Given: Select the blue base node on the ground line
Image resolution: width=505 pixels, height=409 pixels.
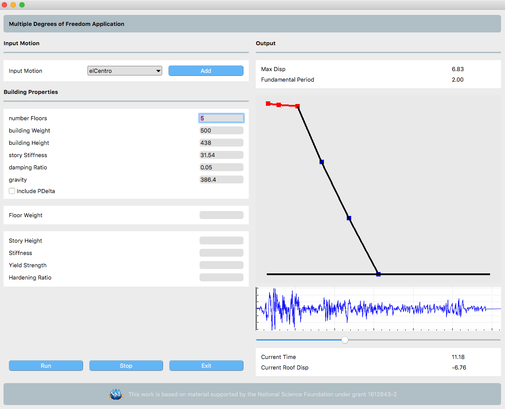Looking at the screenshot, I should [x=378, y=273].
